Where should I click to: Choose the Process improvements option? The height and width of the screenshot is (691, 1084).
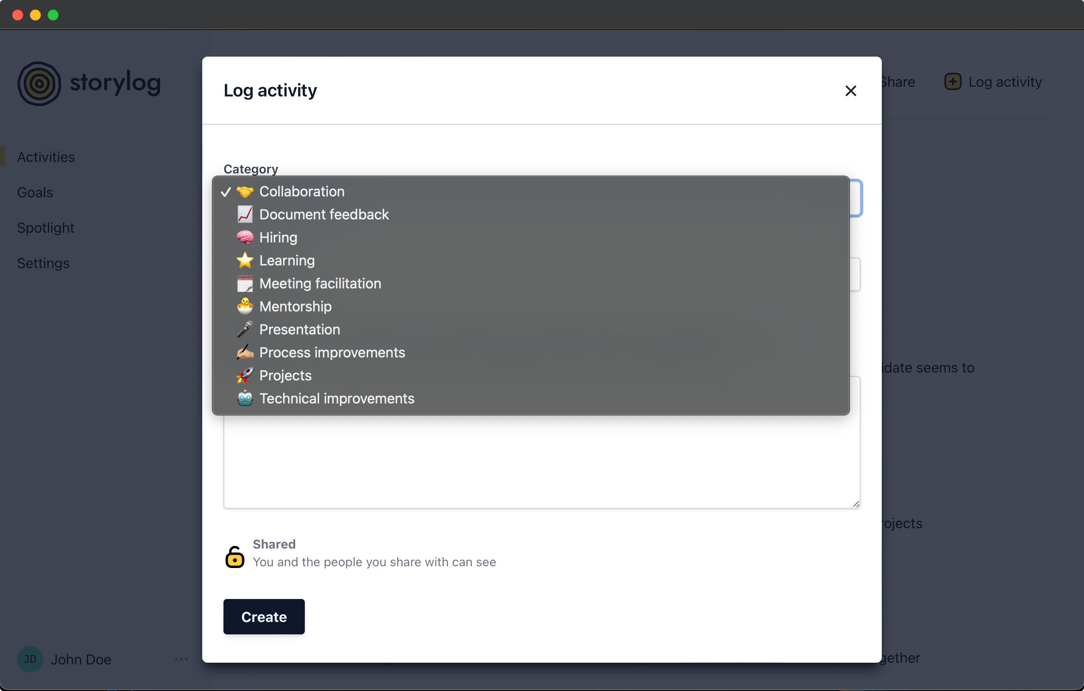[x=332, y=353]
